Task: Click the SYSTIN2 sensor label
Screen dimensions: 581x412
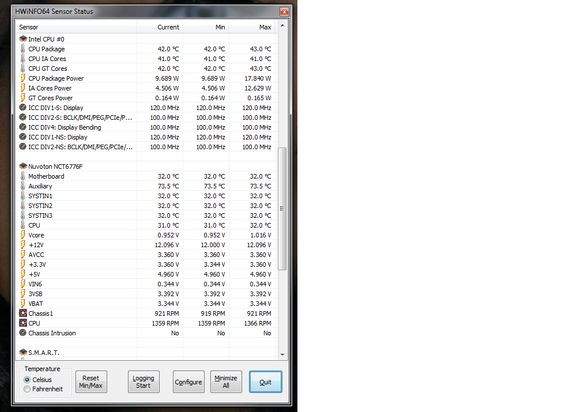Action: (x=40, y=206)
